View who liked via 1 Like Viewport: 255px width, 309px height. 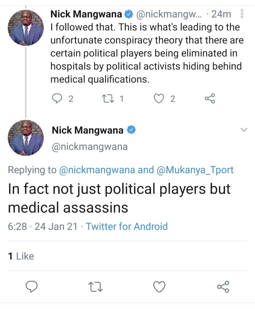pos(21,256)
